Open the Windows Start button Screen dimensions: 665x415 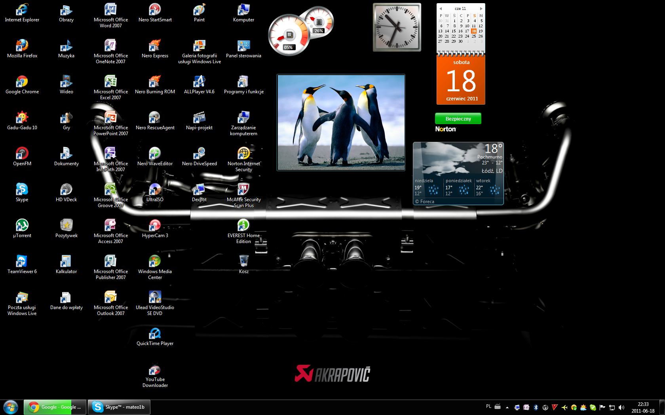[x=11, y=407]
